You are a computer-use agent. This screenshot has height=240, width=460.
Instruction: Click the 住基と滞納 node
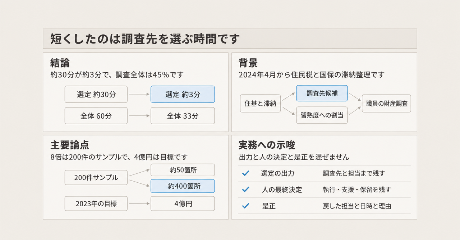pyautogui.click(x=260, y=104)
